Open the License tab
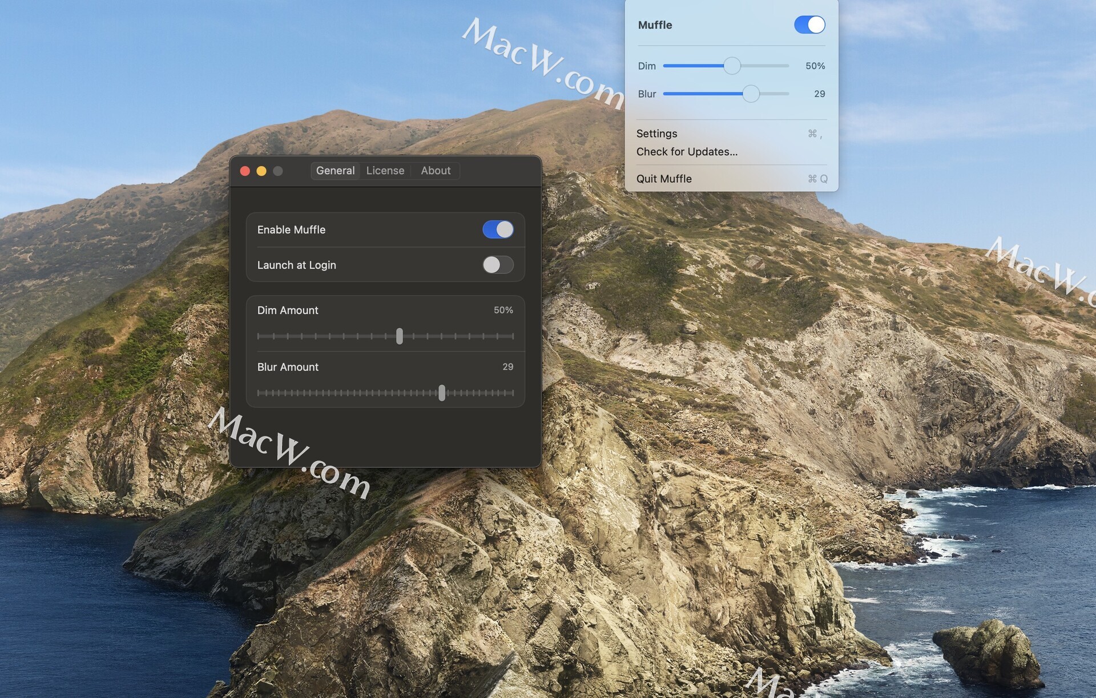1096x698 pixels. 385,171
